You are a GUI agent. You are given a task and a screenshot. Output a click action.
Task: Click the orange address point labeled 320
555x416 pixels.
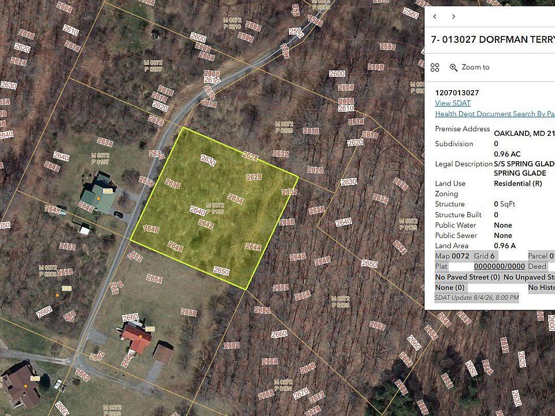[57, 295]
